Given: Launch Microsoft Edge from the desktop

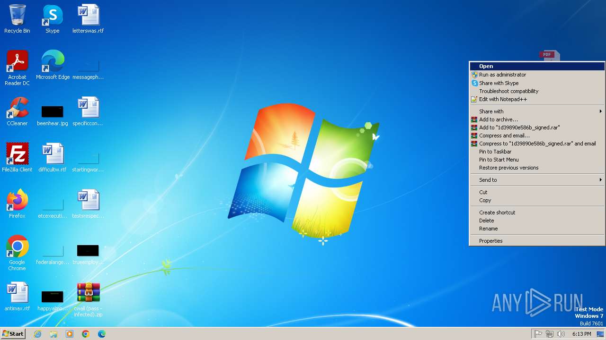Looking at the screenshot, I should pos(53,65).
